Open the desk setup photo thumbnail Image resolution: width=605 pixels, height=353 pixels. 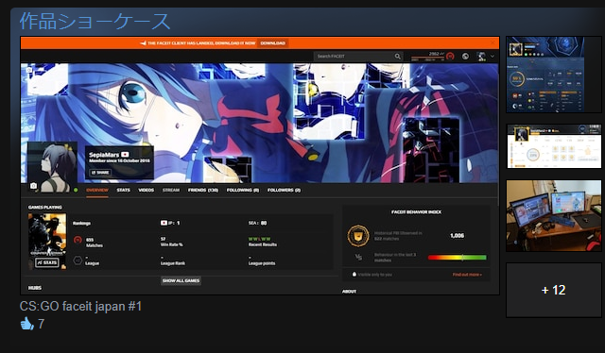point(554,216)
